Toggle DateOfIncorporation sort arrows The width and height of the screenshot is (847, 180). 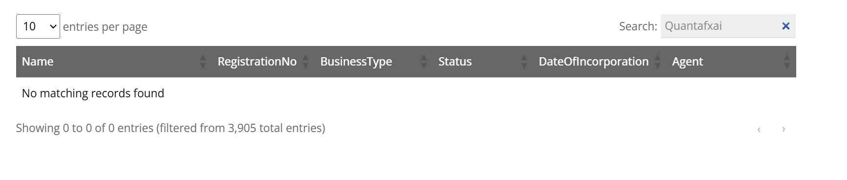pos(657,62)
